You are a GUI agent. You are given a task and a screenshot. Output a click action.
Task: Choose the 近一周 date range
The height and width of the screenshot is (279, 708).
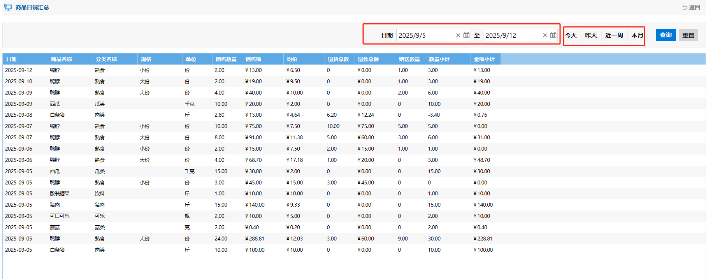(x=614, y=35)
